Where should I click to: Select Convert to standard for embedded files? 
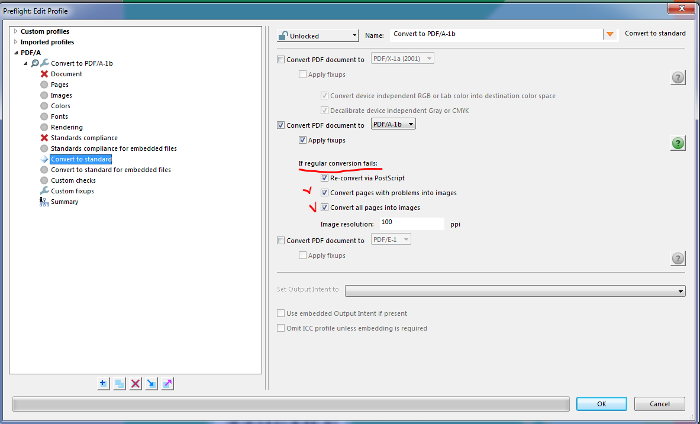point(111,170)
